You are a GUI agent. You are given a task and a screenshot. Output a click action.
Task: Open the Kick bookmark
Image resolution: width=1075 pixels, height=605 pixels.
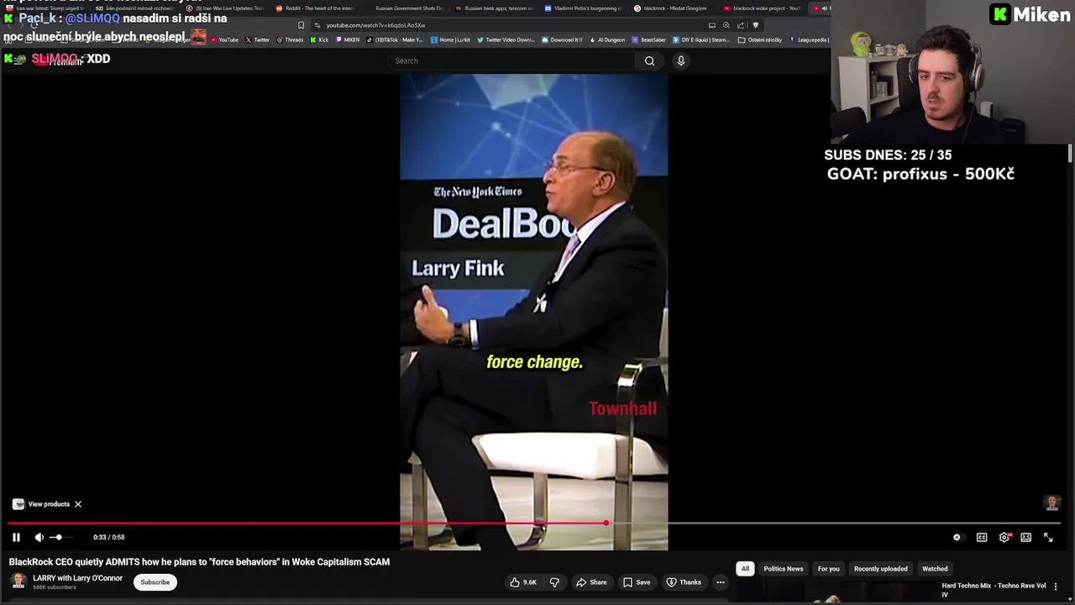pos(319,39)
